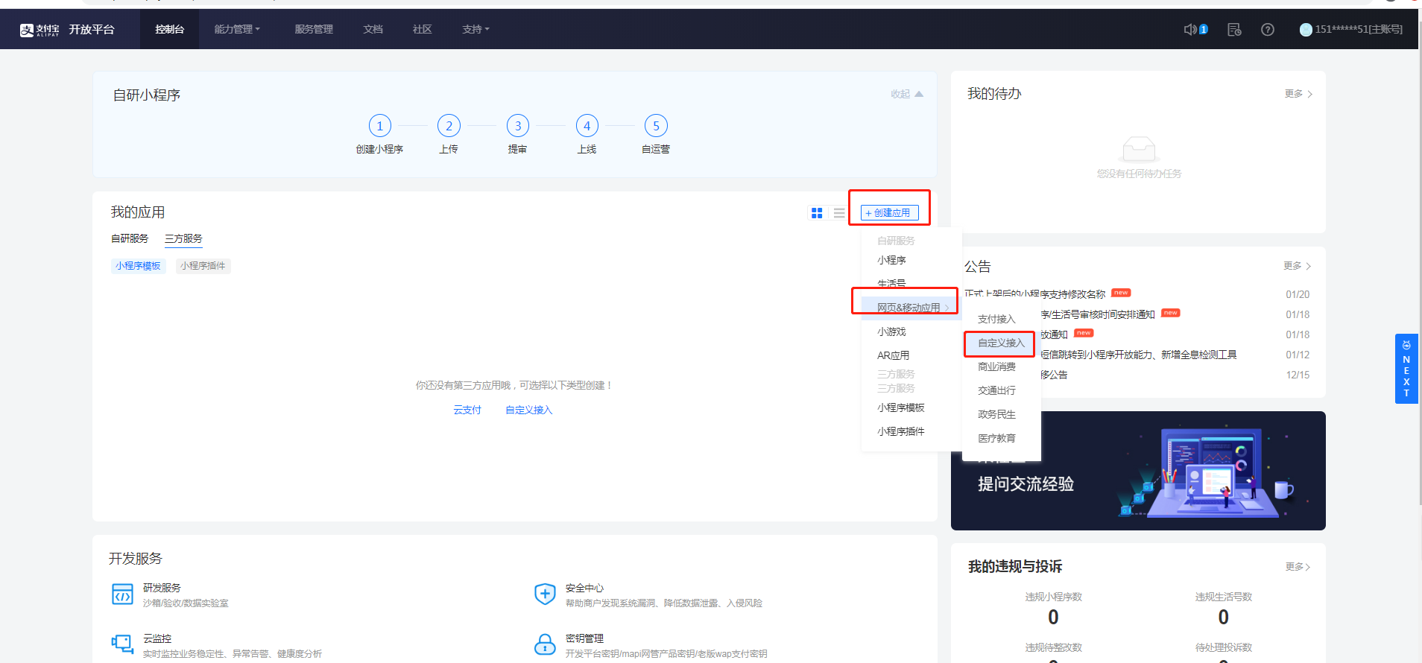Screen dimensions: 1422x663
Task: Click the NEXT side floating widget
Action: pos(1406,369)
